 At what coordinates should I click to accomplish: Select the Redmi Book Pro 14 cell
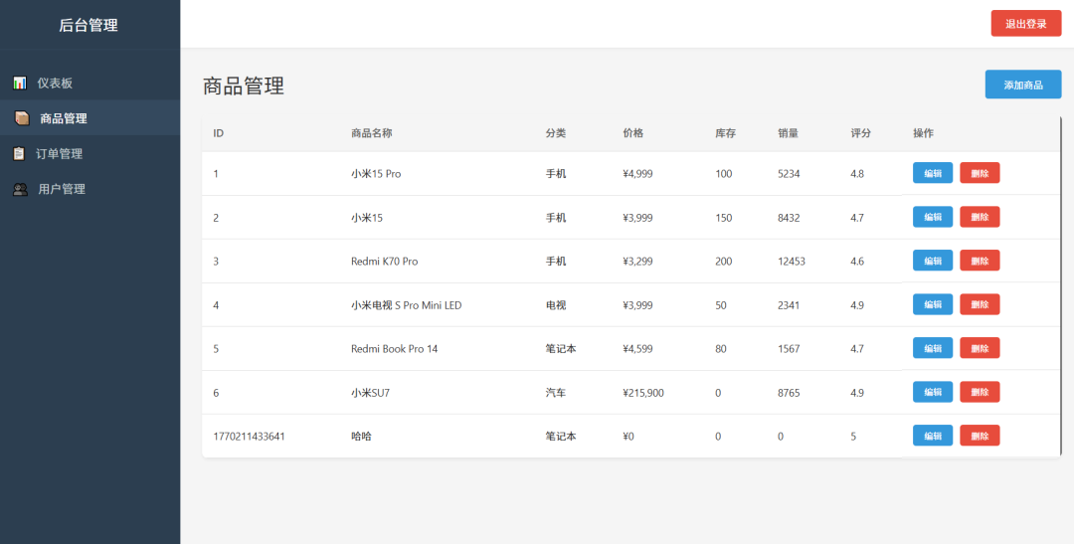394,349
